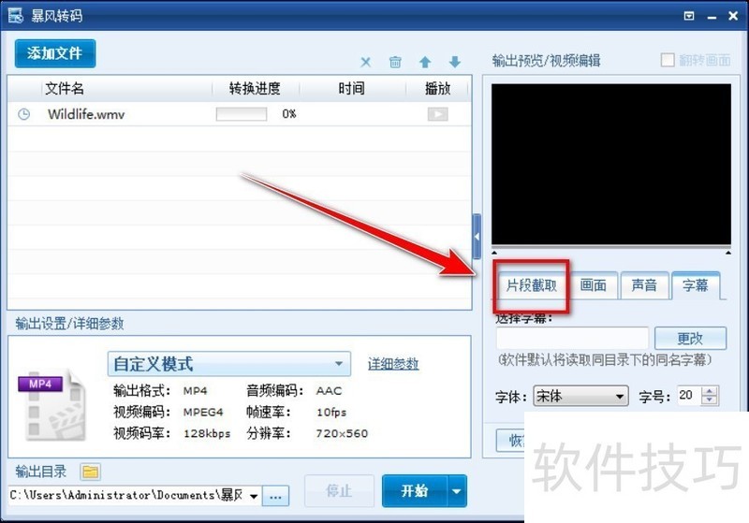Click the AAC audio codec value
The width and height of the screenshot is (749, 523).
click(329, 391)
